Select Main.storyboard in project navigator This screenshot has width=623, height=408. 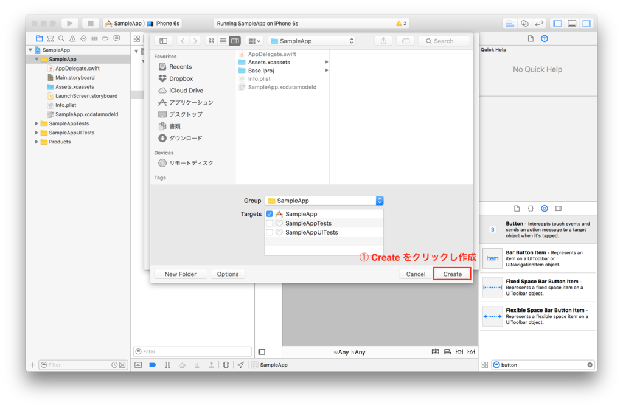coord(75,77)
